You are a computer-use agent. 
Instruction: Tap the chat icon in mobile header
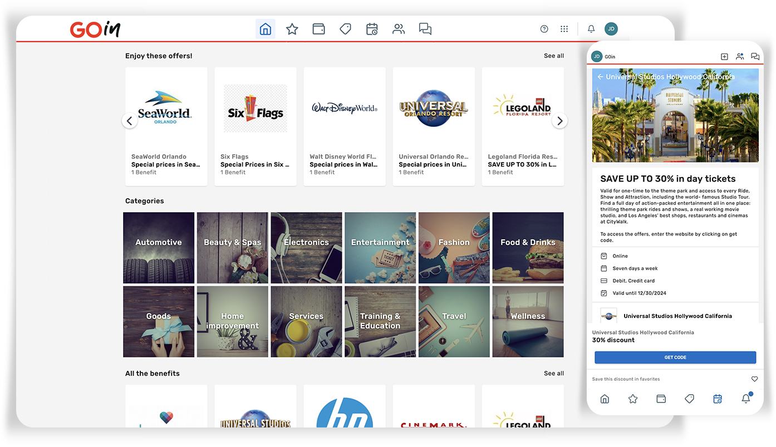755,56
